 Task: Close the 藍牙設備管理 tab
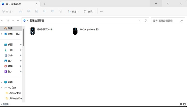[x=37, y=4]
